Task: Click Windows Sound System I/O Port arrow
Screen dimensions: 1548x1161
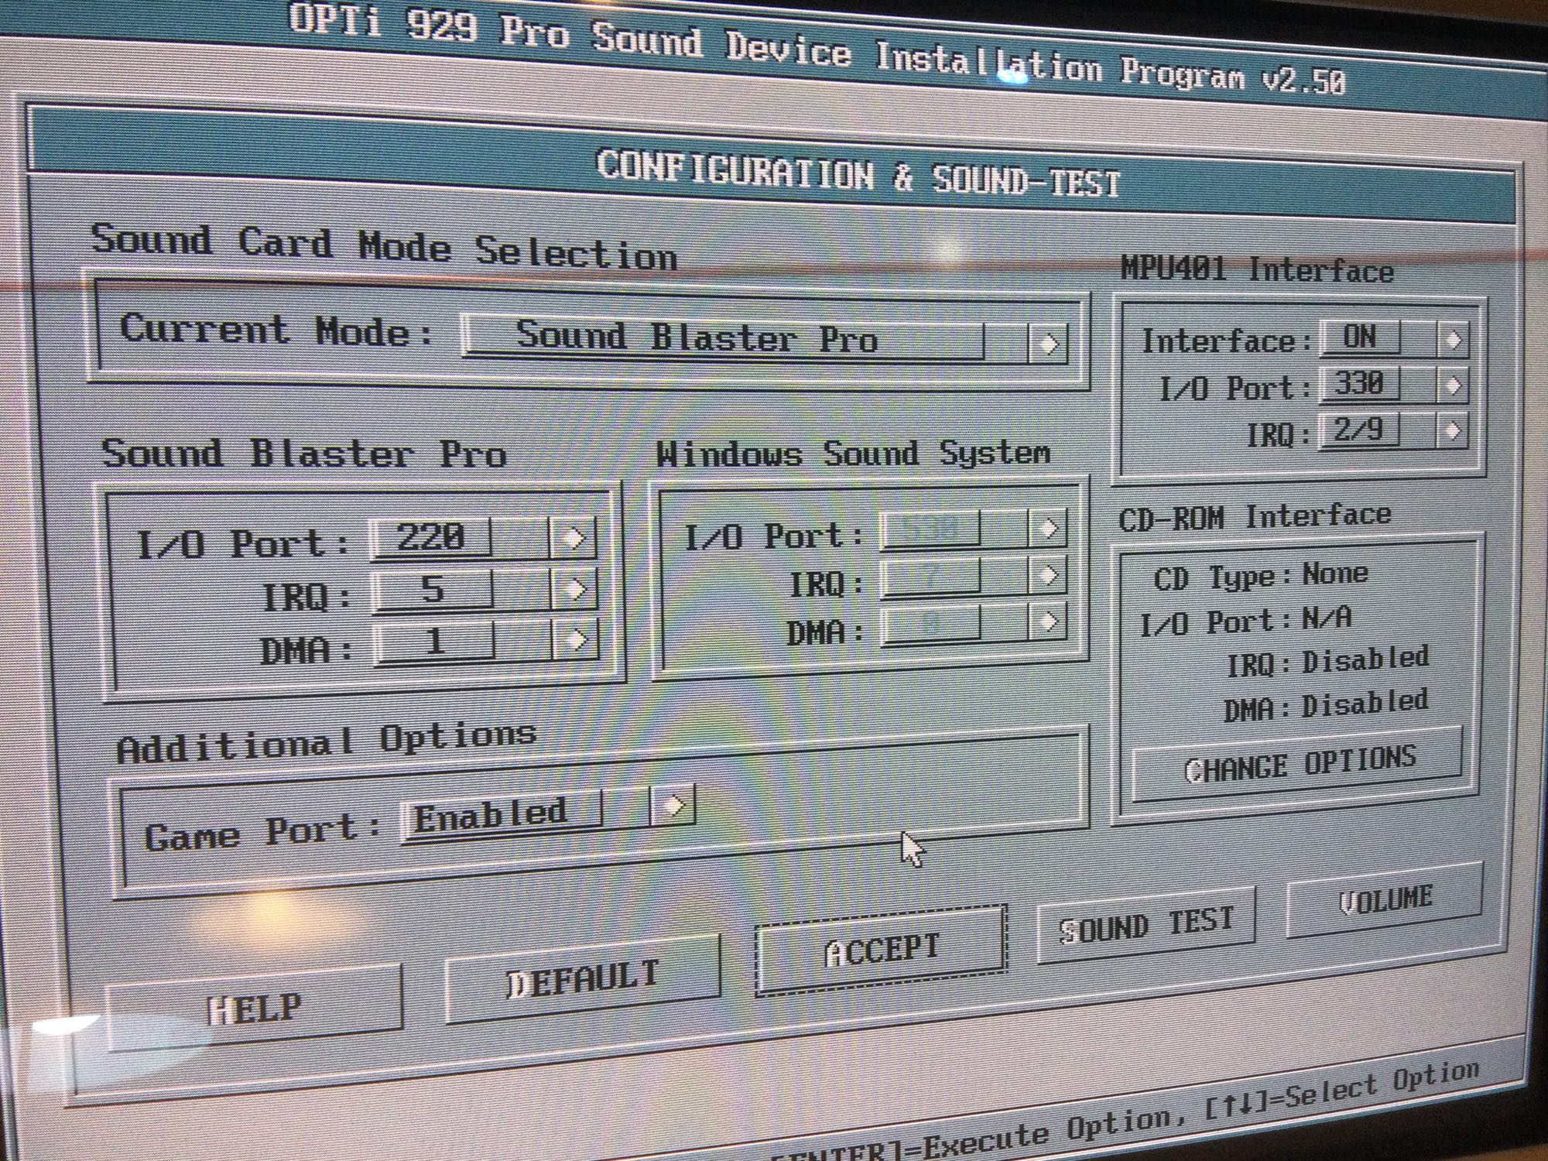Action: pos(1047,528)
